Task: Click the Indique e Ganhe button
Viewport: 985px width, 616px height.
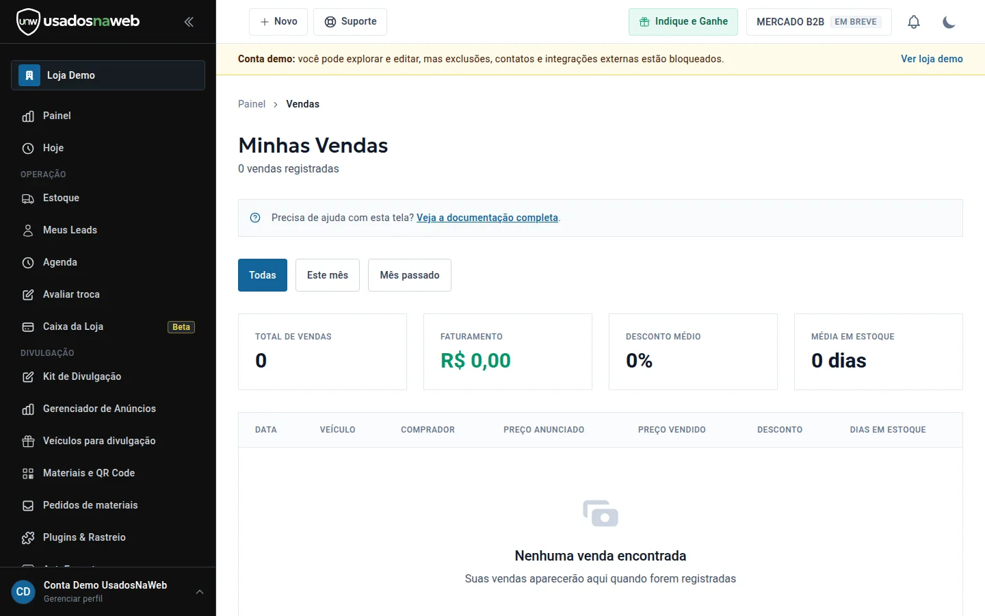Action: tap(683, 22)
